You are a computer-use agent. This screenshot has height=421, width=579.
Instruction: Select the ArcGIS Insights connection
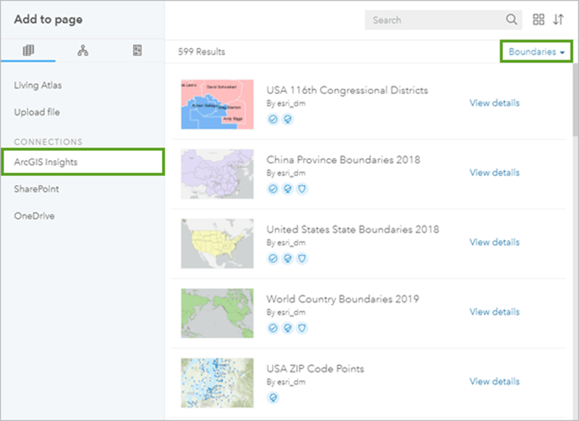[x=46, y=162]
